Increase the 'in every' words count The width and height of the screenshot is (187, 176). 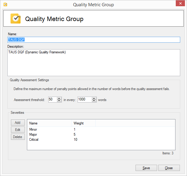coord(94,98)
